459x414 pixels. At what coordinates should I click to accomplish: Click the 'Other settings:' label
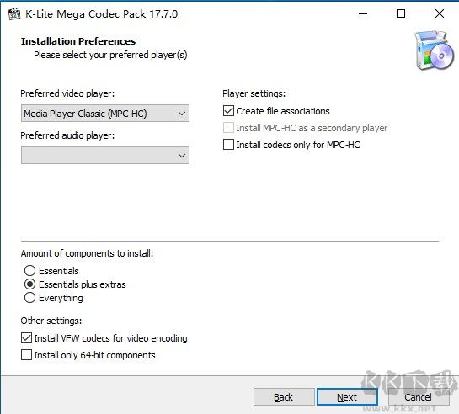51,321
